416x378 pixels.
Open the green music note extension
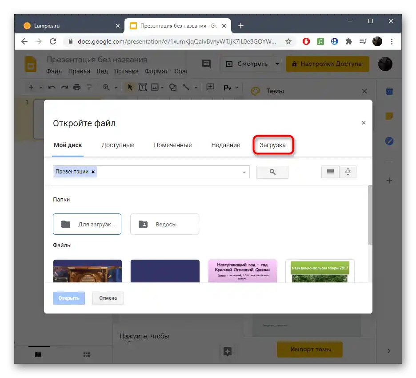320,41
